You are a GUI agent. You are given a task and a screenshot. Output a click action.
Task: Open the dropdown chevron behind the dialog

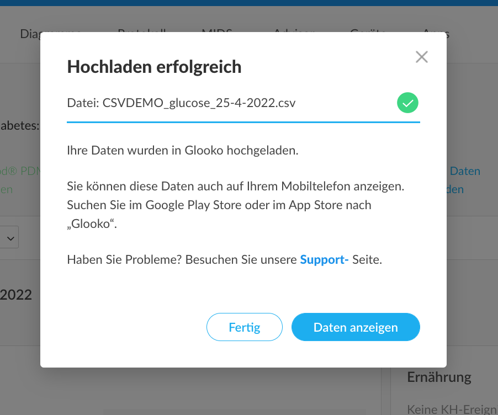[10, 238]
